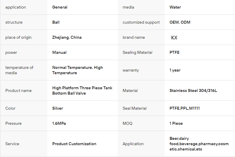Click the 'Ball' structure value
The height and width of the screenshot is (157, 235).
[56, 22]
